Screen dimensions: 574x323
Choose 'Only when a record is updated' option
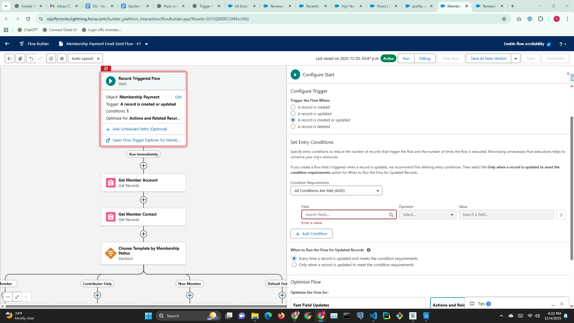pos(294,265)
